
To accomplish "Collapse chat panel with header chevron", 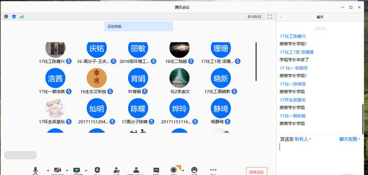I will [x=281, y=17].
